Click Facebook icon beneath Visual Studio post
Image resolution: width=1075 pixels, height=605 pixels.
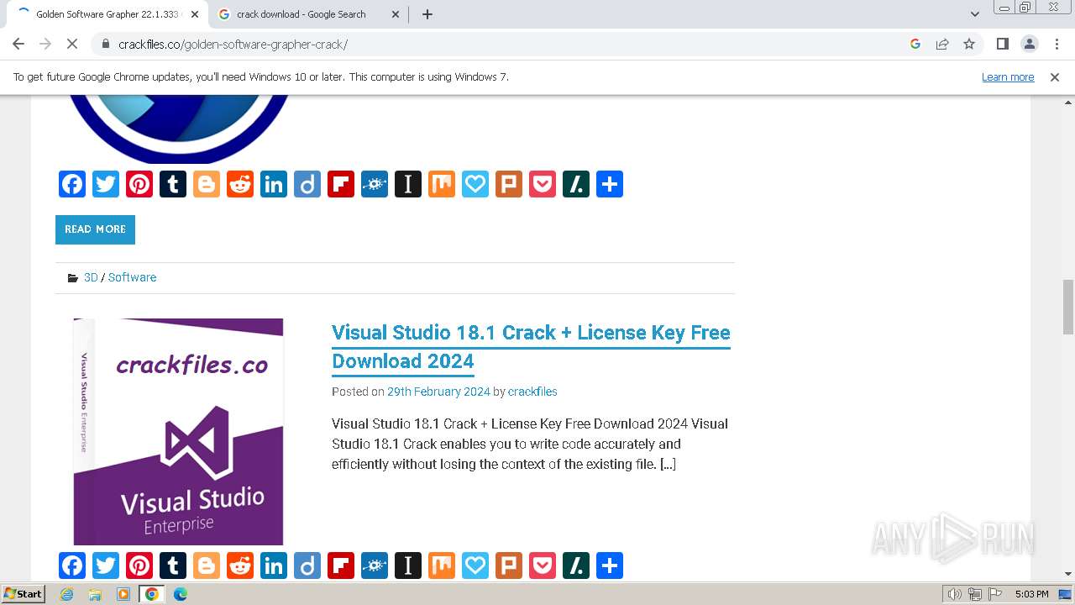tap(72, 566)
